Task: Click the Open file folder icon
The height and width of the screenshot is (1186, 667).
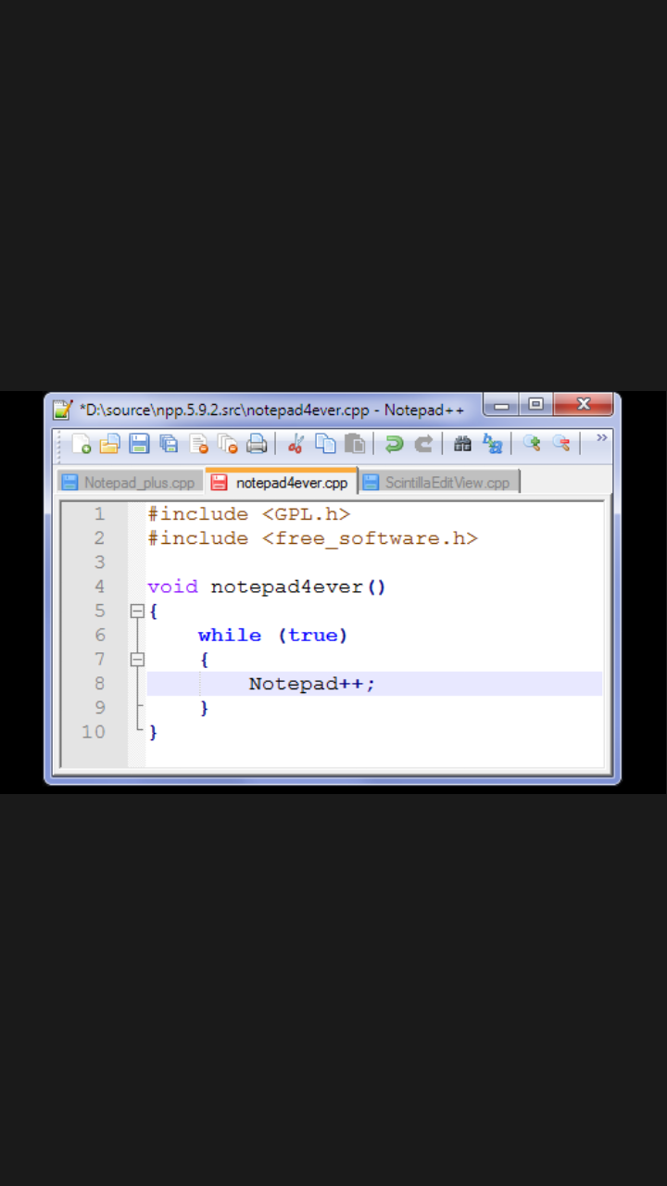Action: pos(110,444)
